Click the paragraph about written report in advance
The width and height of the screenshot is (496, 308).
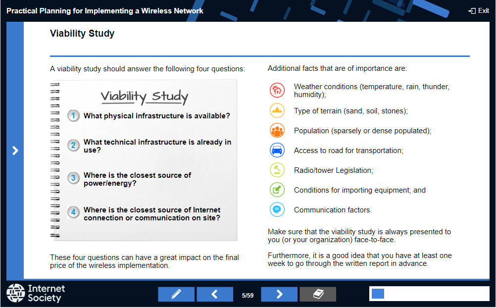coord(360,259)
